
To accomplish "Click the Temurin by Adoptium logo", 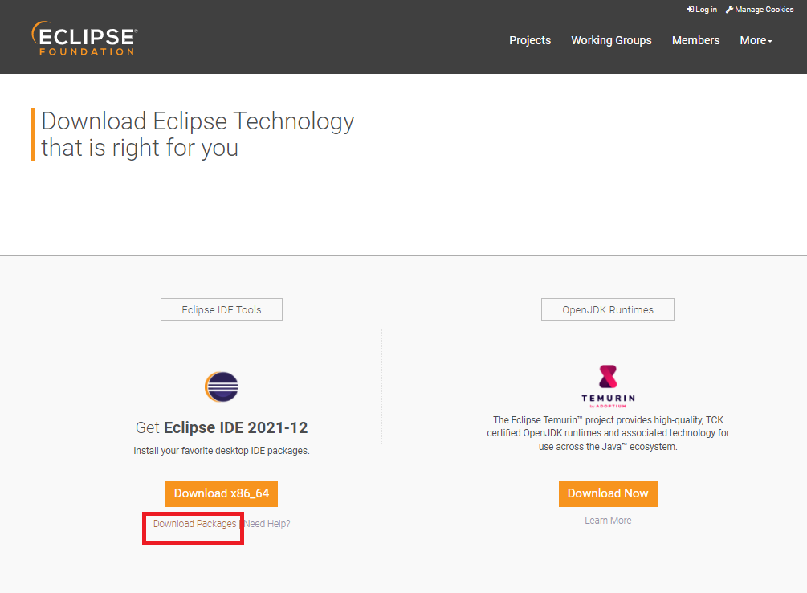I will point(608,386).
